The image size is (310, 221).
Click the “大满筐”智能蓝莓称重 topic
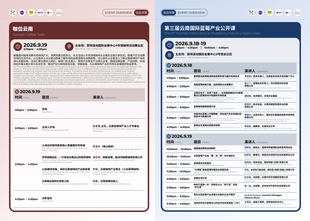point(215,171)
